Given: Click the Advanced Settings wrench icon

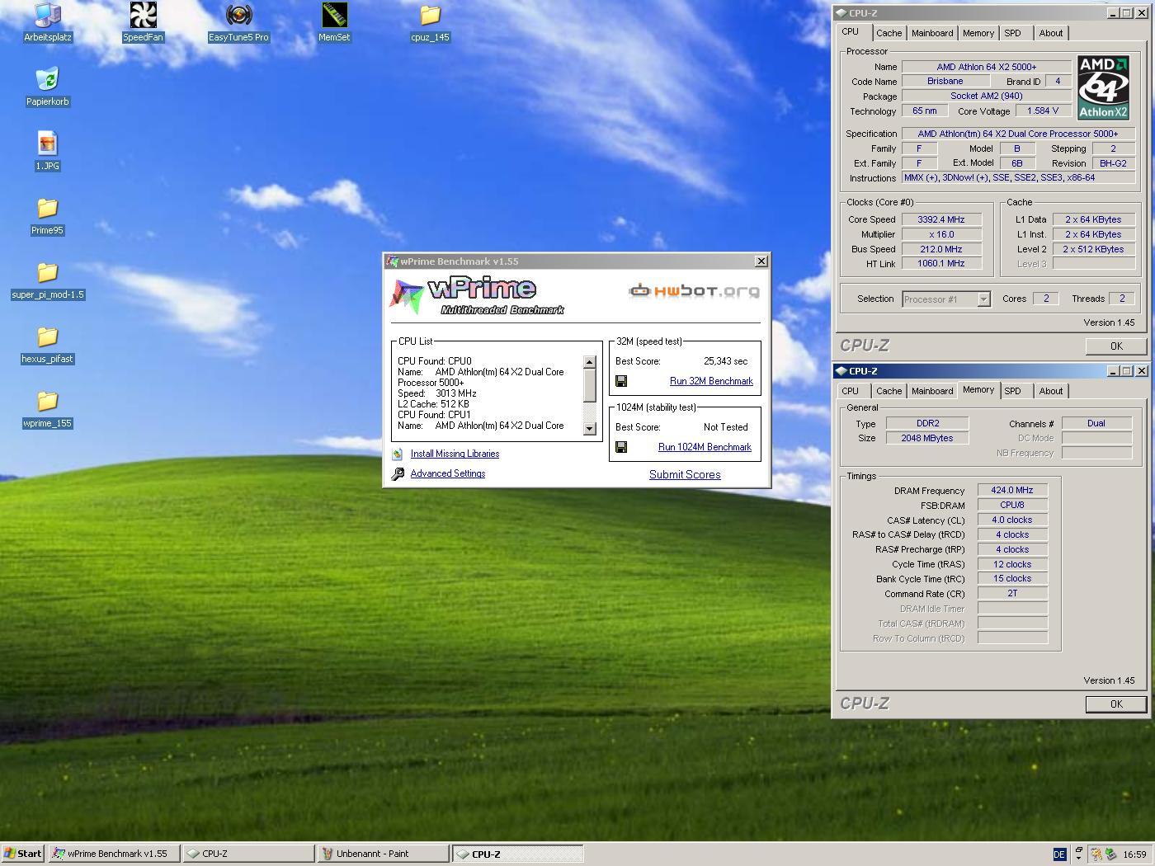Looking at the screenshot, I should pos(398,473).
